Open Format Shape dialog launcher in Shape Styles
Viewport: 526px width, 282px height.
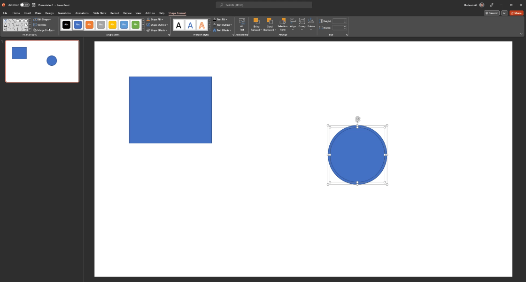[169, 35]
